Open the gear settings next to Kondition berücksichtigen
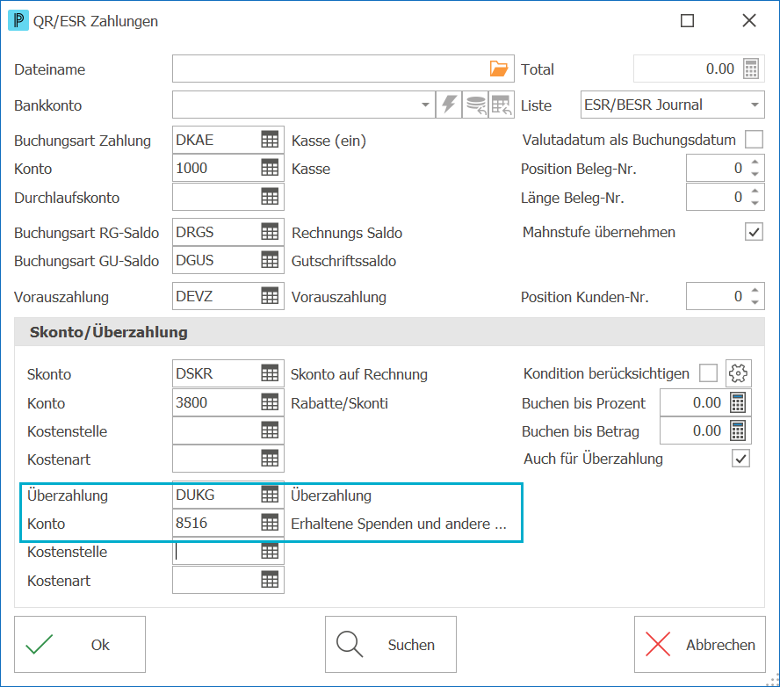This screenshot has height=687, width=780. pos(738,373)
